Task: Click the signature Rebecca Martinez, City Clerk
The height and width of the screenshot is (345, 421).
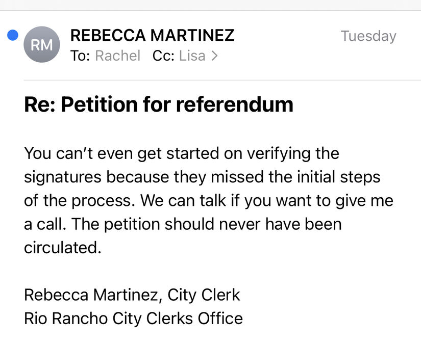Action: point(132,295)
